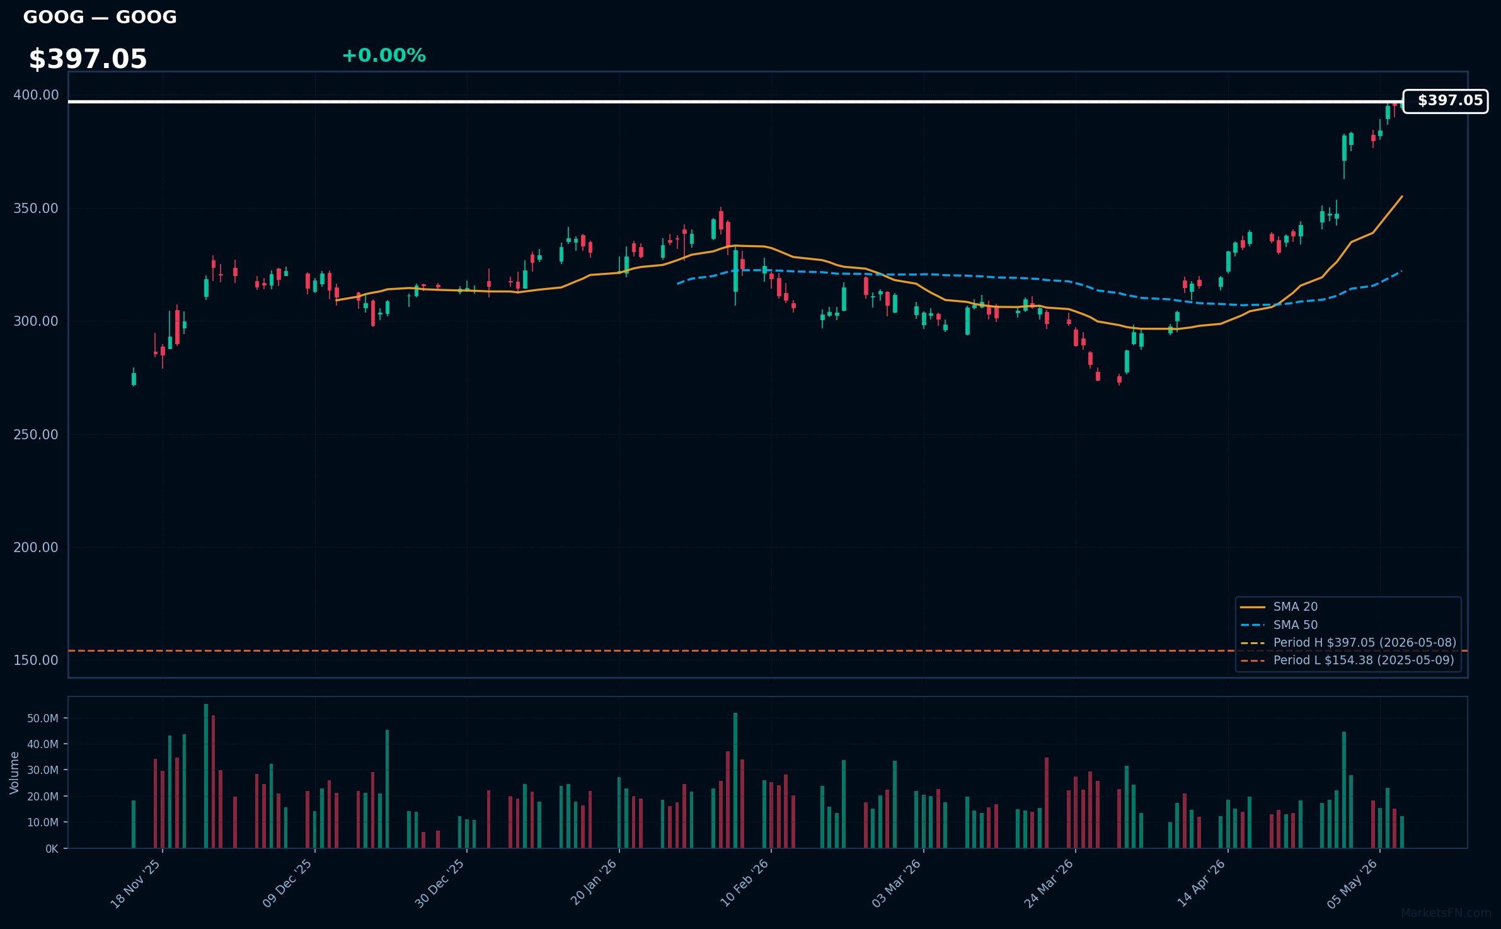Click the 30.0M volume axis label

pyautogui.click(x=43, y=770)
